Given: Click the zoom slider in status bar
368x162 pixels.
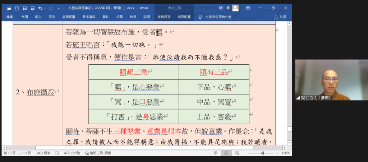Looking at the screenshot, I should click(x=263, y=153).
